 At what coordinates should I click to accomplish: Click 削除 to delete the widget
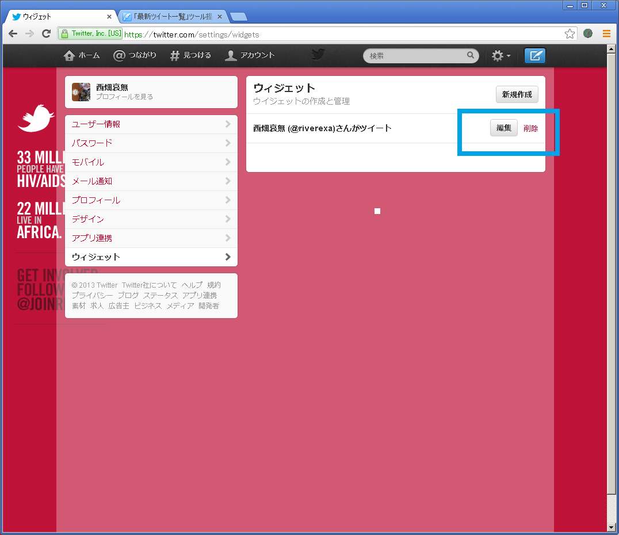(x=530, y=128)
